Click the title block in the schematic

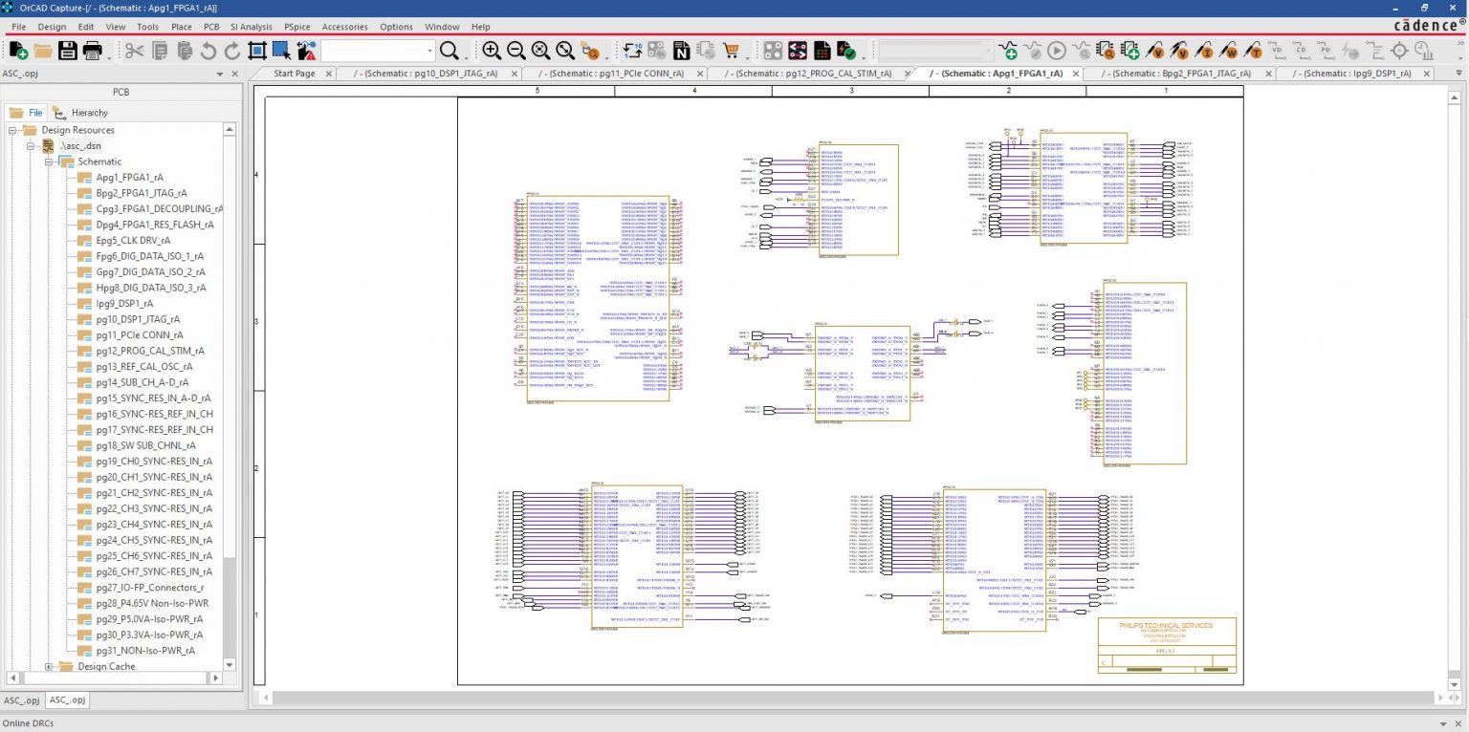(x=1166, y=646)
